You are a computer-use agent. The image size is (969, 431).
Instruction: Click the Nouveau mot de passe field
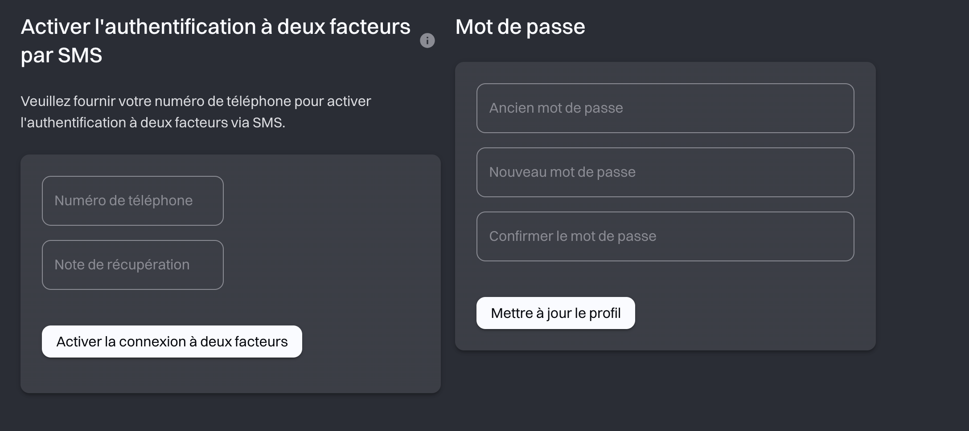[x=665, y=172]
